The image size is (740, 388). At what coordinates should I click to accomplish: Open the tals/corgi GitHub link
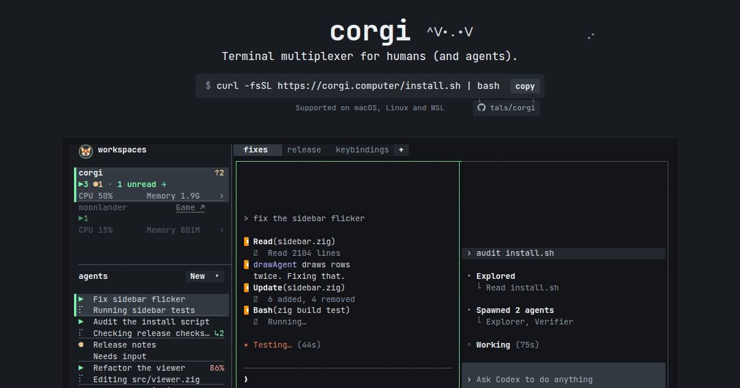click(x=506, y=108)
